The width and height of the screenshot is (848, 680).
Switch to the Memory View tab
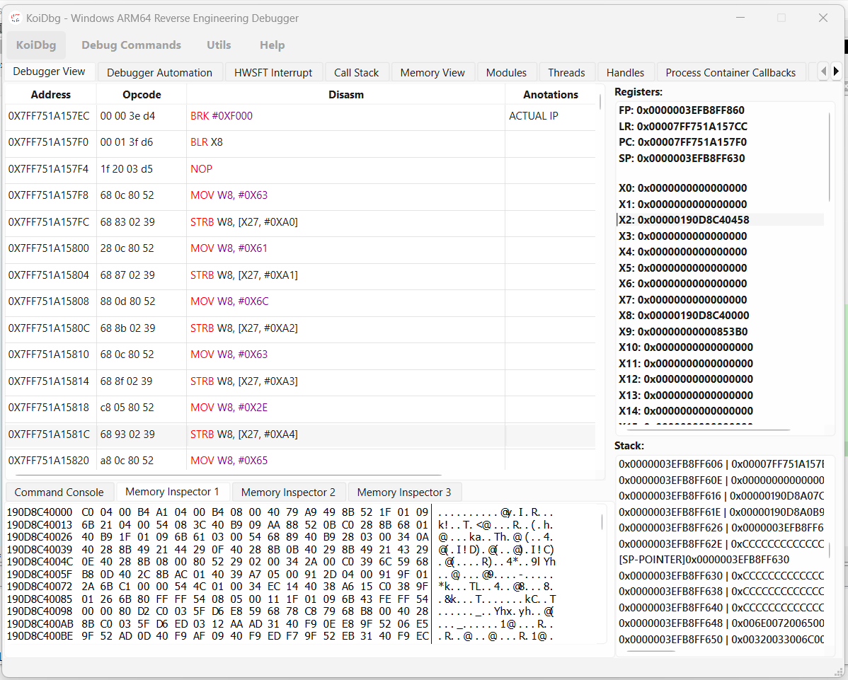click(x=432, y=72)
